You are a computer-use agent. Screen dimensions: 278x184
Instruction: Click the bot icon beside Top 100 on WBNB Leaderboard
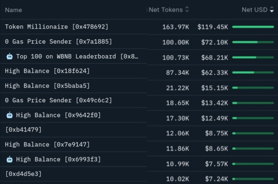point(10,57)
